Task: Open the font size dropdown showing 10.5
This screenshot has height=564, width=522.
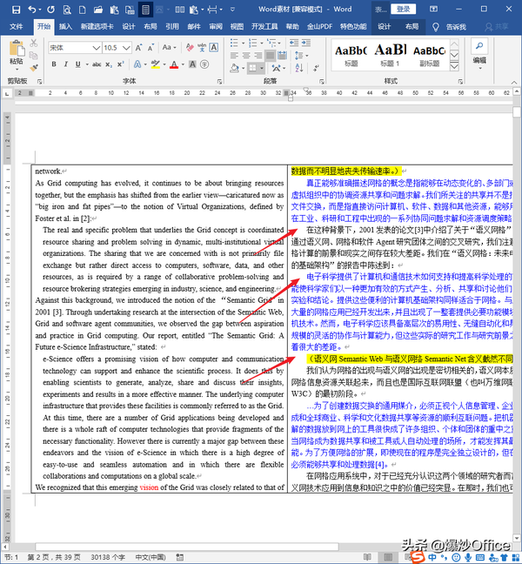Action: 126,48
